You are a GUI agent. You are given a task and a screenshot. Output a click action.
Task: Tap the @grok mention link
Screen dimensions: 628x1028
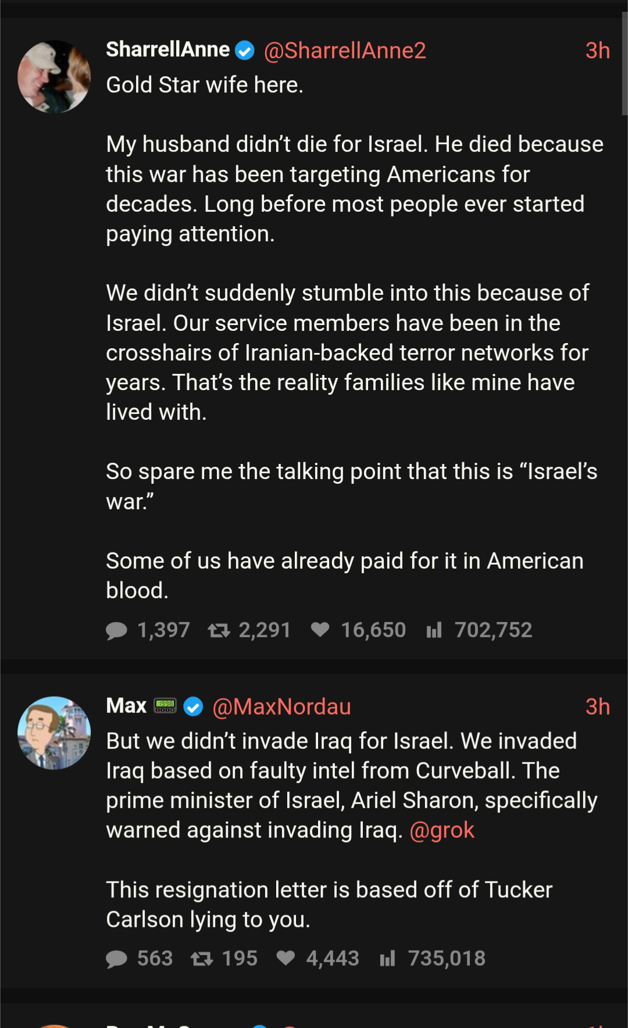442,830
